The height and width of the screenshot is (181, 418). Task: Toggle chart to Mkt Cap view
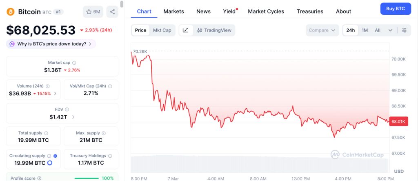162,30
